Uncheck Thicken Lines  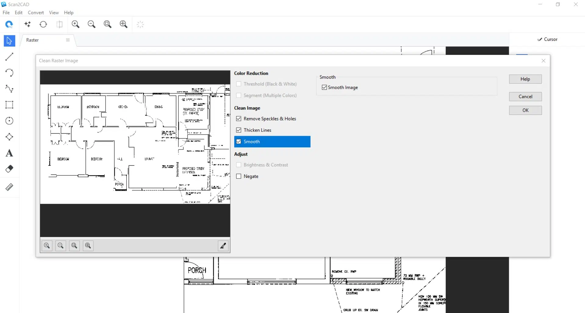tap(239, 130)
